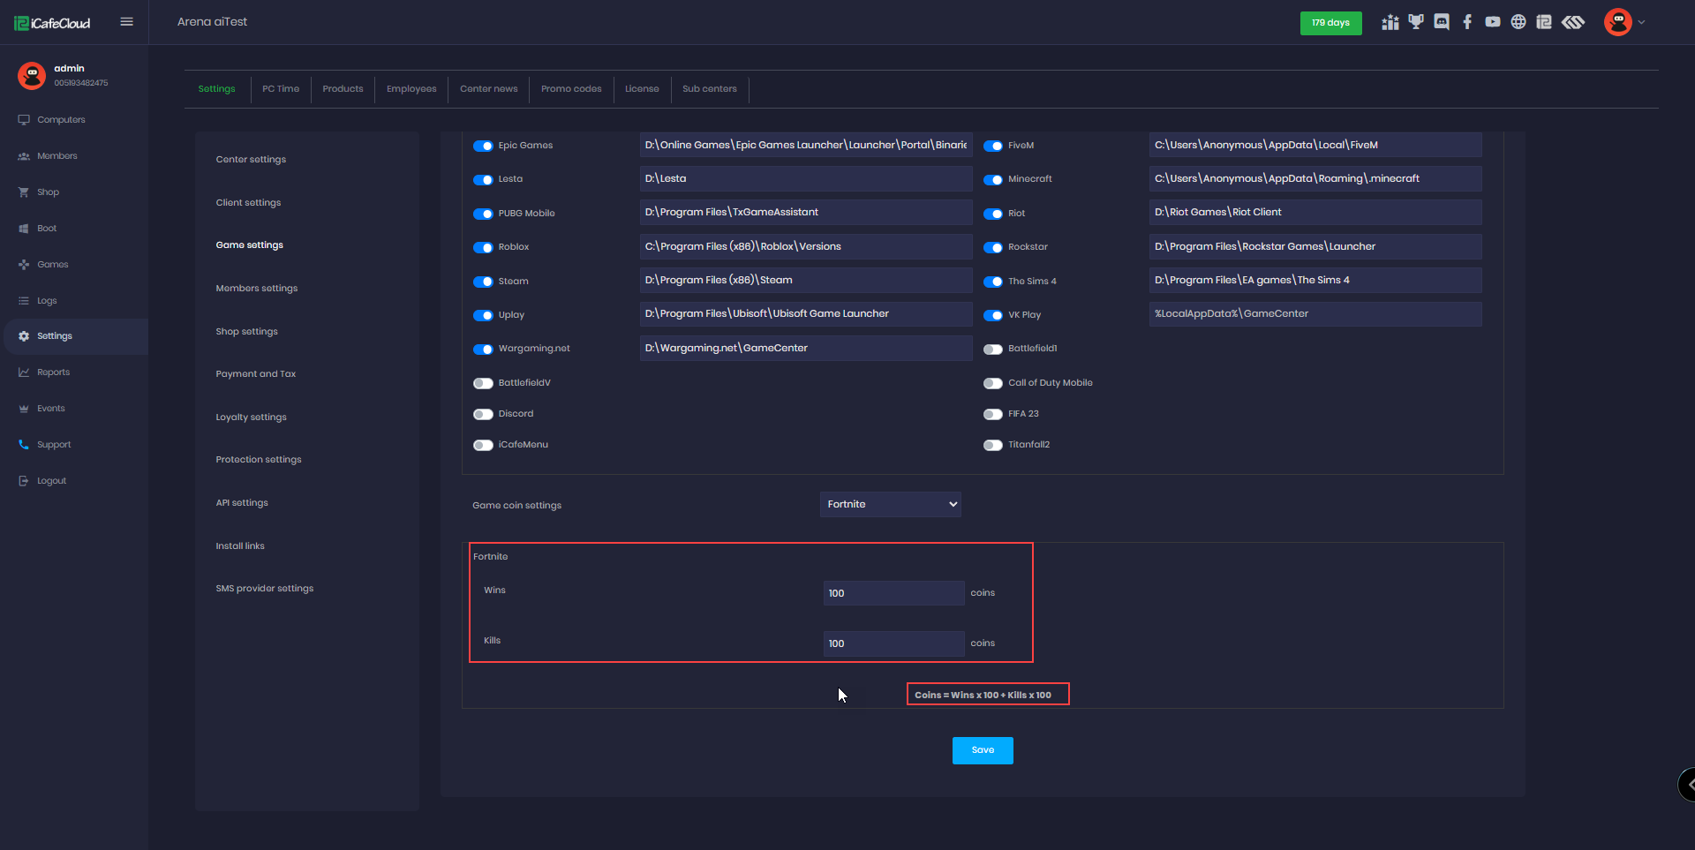Click the globe website icon
The height and width of the screenshot is (850, 1695).
click(1518, 22)
